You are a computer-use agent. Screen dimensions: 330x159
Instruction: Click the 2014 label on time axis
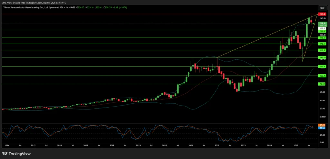7,146
